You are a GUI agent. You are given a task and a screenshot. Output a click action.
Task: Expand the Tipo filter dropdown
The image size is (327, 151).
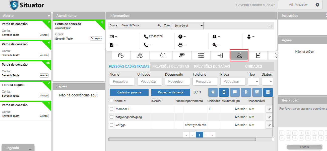pos(253,81)
